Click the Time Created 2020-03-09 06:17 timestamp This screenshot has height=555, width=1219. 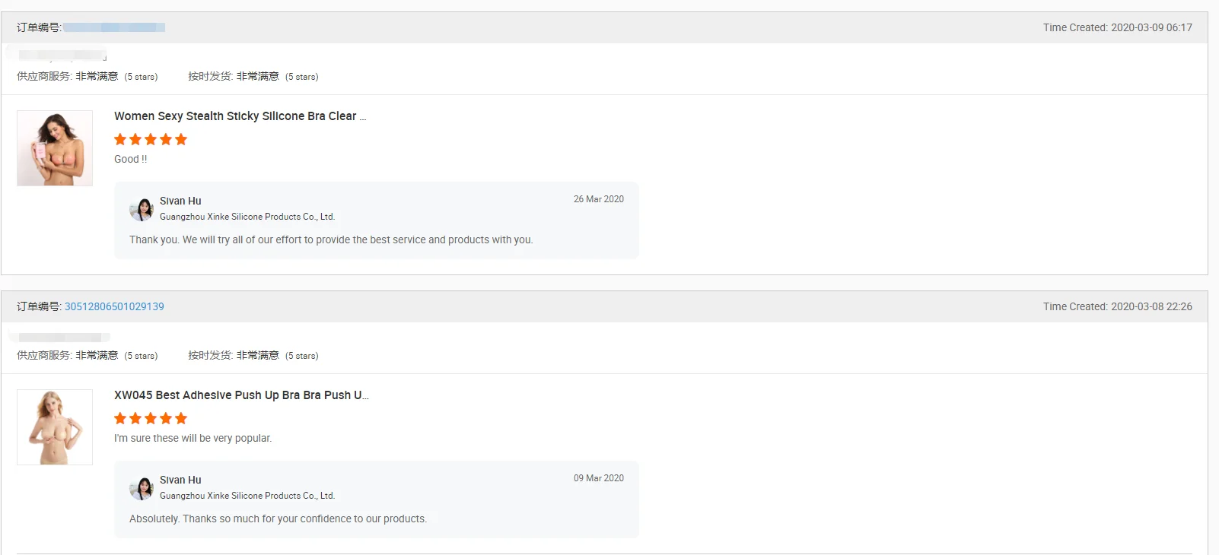click(1117, 28)
